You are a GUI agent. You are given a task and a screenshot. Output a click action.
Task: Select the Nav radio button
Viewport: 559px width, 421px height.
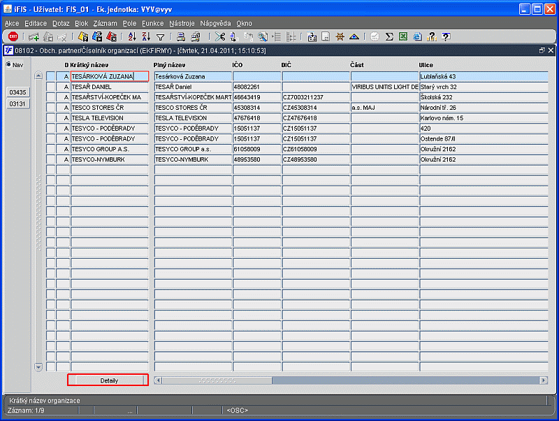pos(8,64)
